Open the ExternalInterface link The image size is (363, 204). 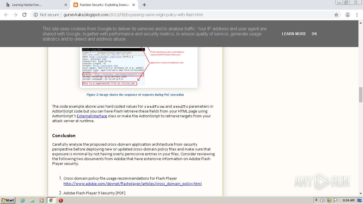[x=92, y=116]
